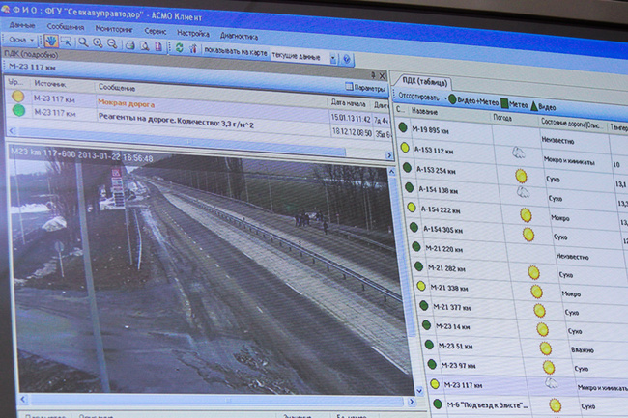Activate the rectangle selection pointer tool
The height and width of the screenshot is (418, 628).
pos(67,42)
